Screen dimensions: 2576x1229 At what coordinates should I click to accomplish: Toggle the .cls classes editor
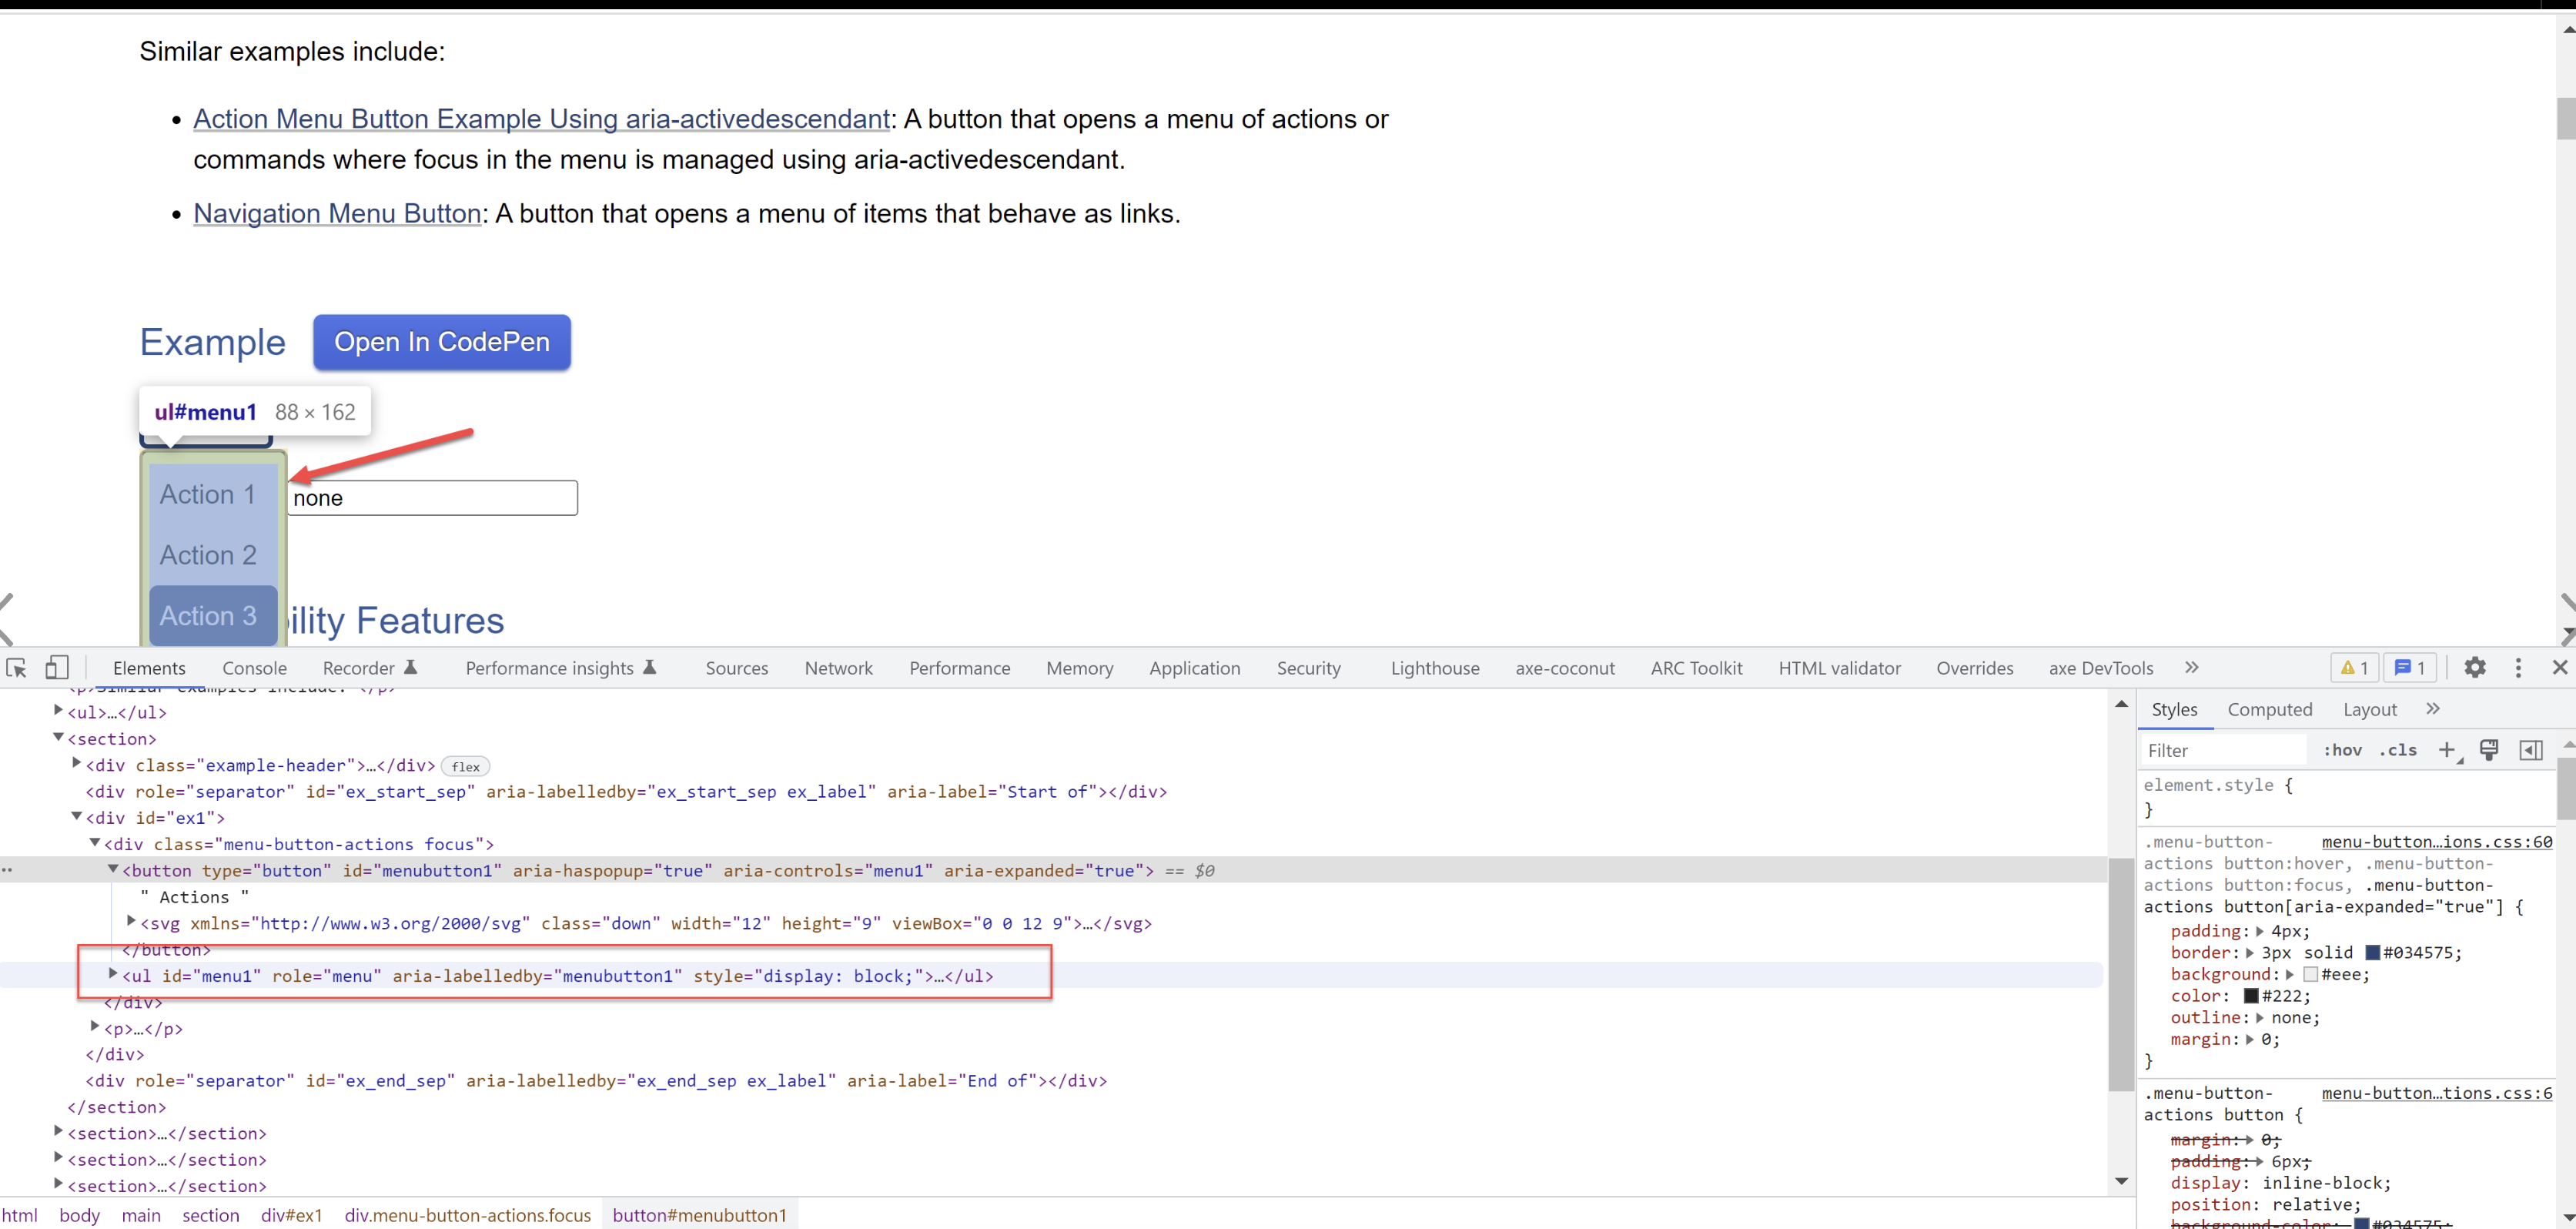pyautogui.click(x=2398, y=750)
